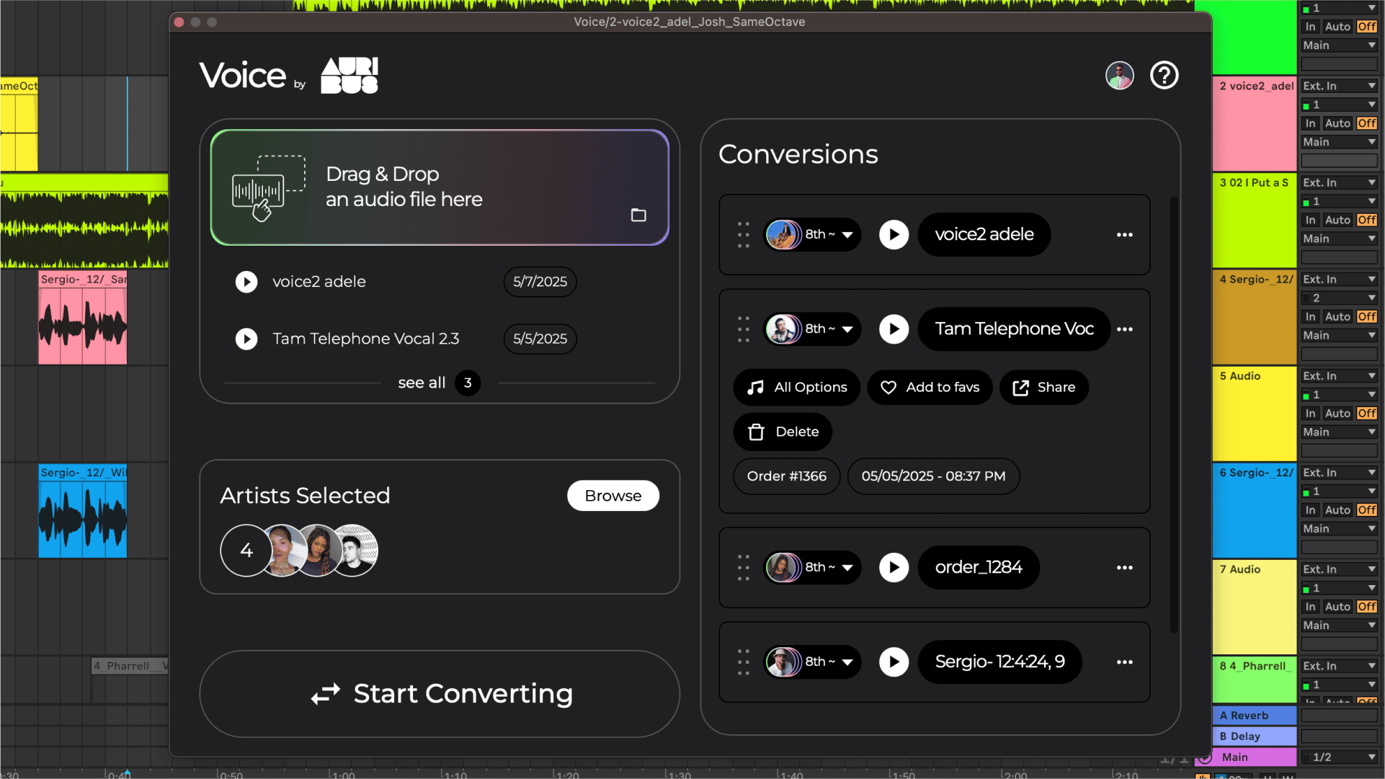Open the overflow menu on voice2 adele conversion
This screenshot has height=779, width=1385.
tap(1124, 235)
